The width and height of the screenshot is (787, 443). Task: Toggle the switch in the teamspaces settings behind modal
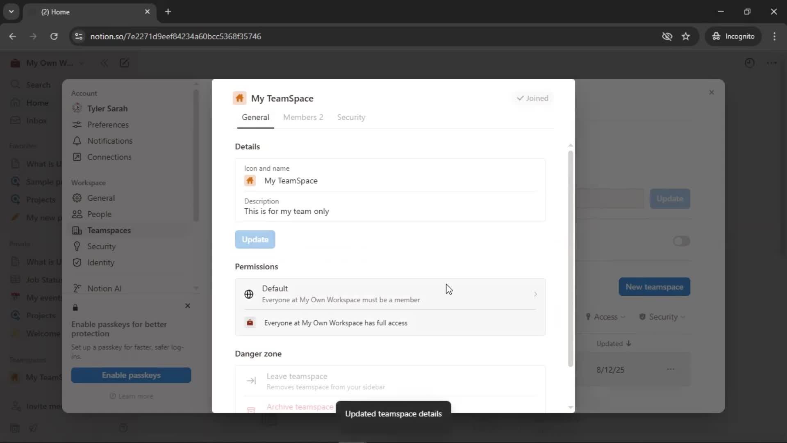(x=681, y=241)
